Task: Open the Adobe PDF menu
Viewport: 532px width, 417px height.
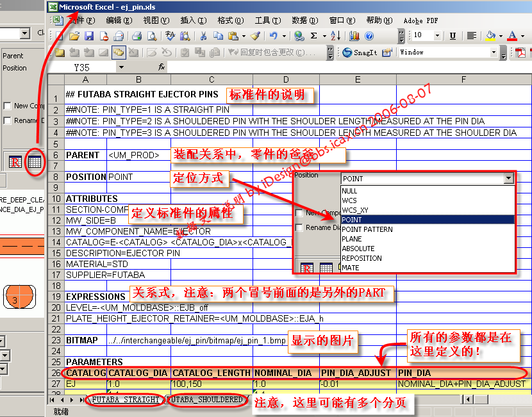Action: [x=420, y=20]
